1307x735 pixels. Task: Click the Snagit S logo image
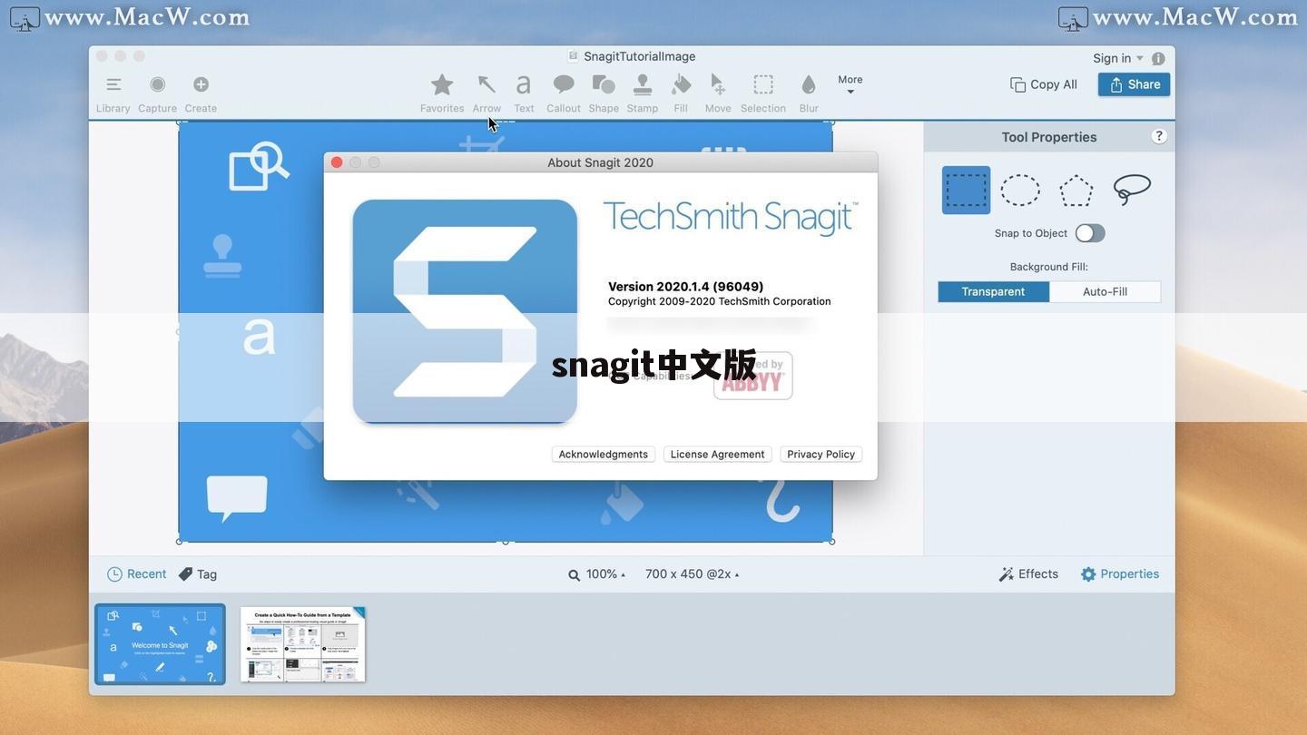[x=465, y=311]
